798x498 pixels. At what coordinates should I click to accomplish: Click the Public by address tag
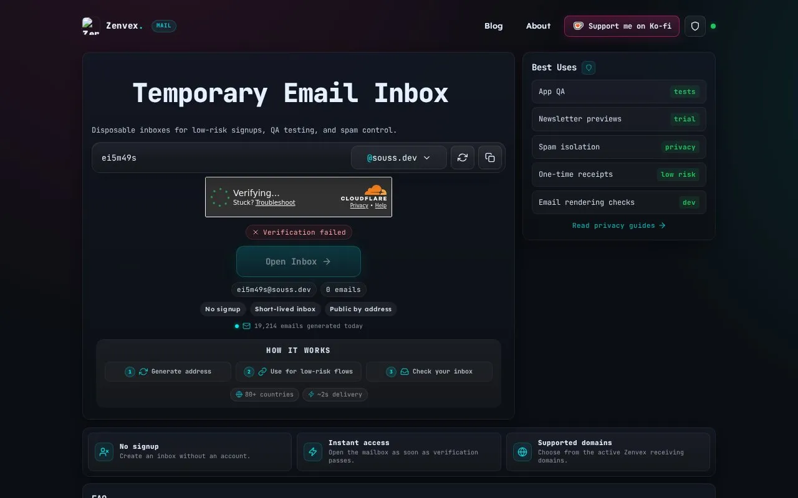click(360, 309)
